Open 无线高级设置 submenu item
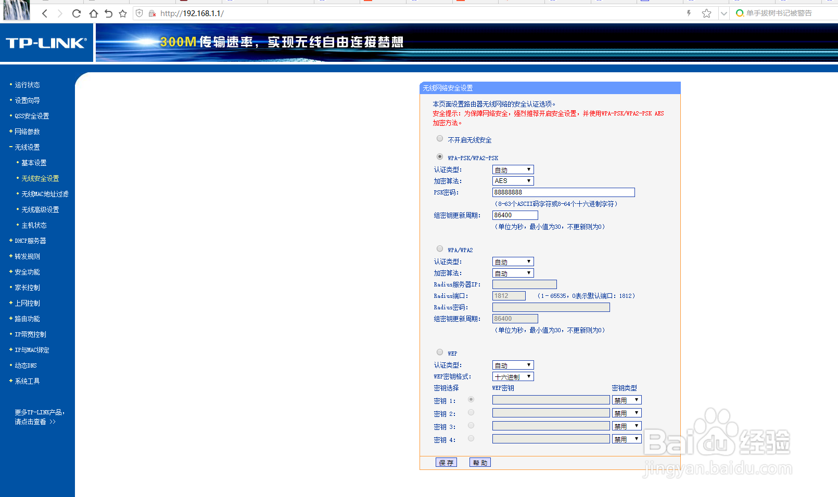This screenshot has width=838, height=497. click(x=40, y=210)
